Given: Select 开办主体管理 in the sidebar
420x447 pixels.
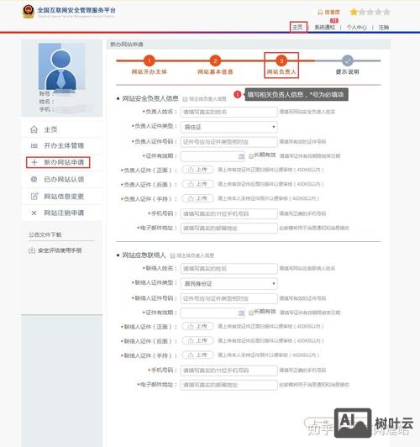Looking at the screenshot, I should (61, 145).
